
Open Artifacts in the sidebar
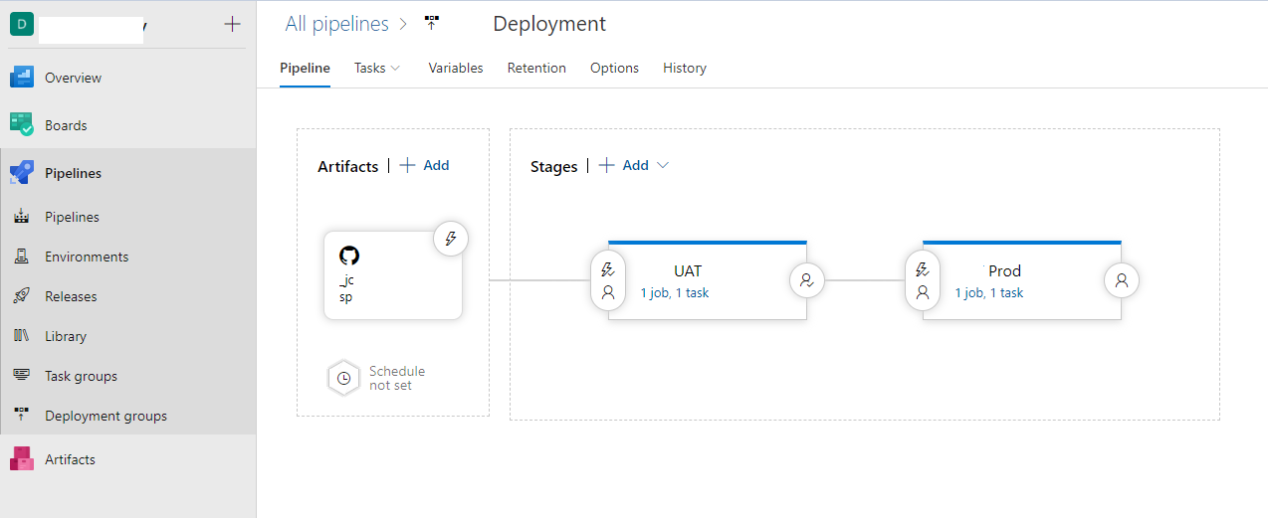[70, 459]
